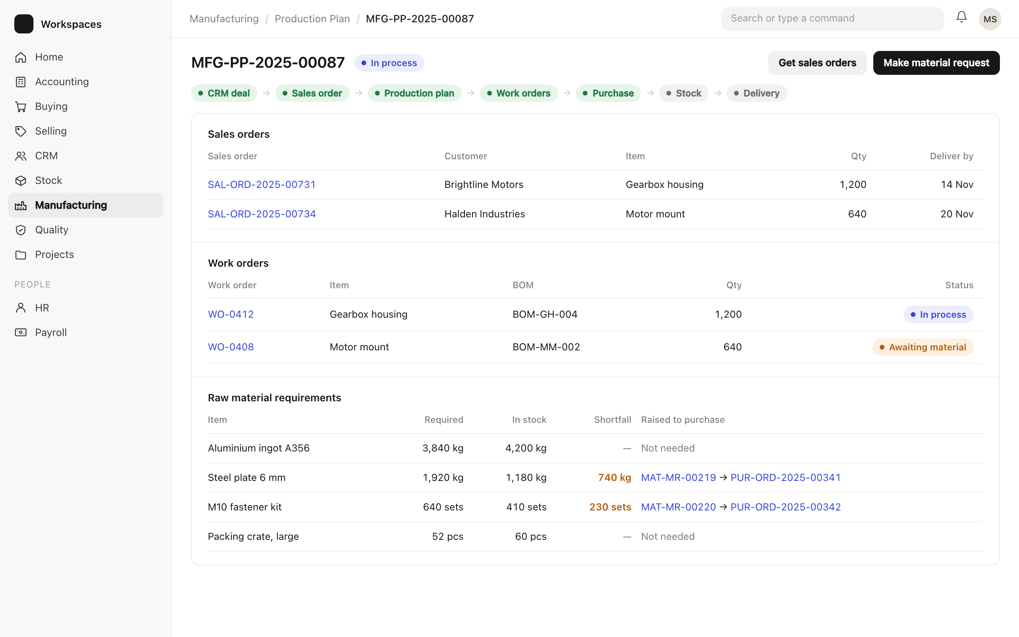Image resolution: width=1019 pixels, height=637 pixels.
Task: Click the Packing crate, large item
Action: coord(253,536)
